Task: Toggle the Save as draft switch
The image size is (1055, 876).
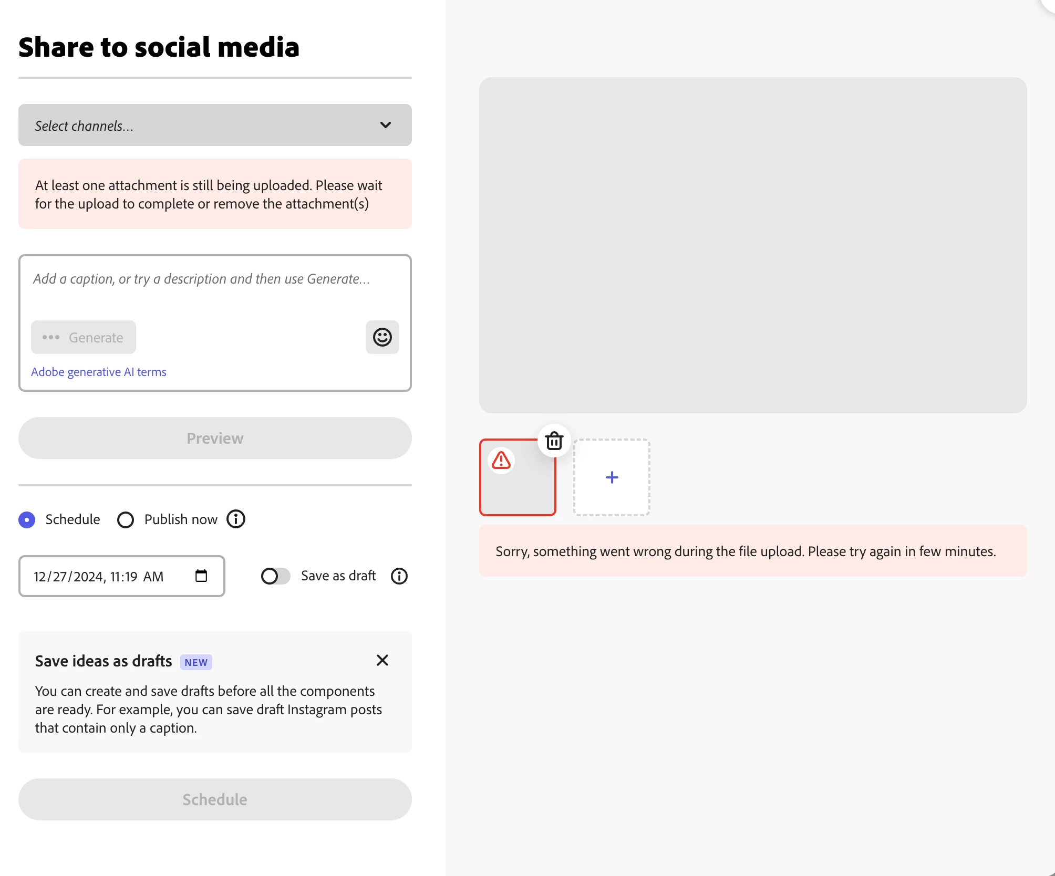Action: [x=275, y=576]
